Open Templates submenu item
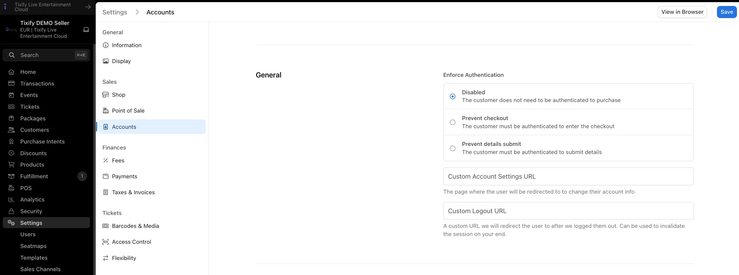 (34, 258)
